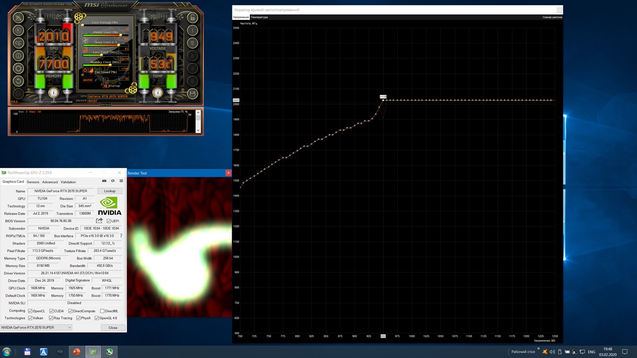The width and height of the screenshot is (637, 358).
Task: Open the Validation tab in GPU-Z
Action: pos(68,182)
